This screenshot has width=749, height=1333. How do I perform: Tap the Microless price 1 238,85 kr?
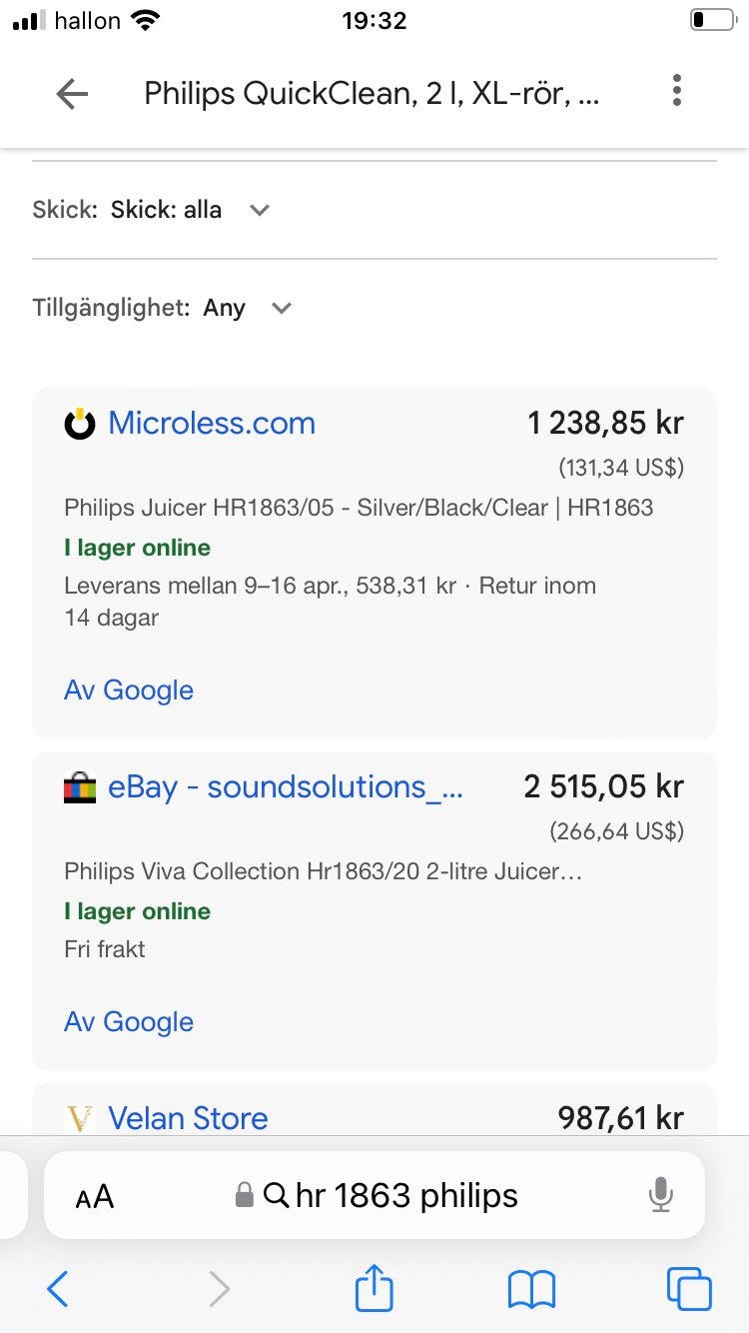(x=605, y=424)
